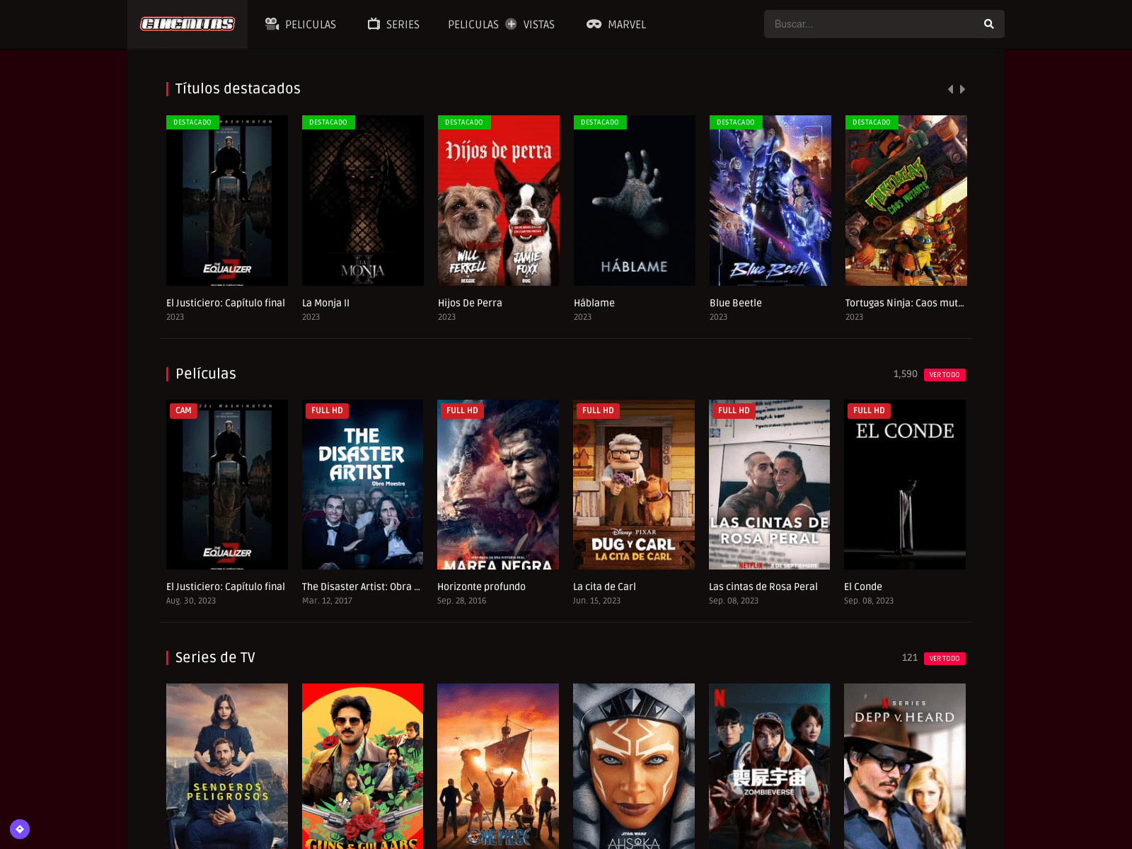Click the 121 series count
The height and width of the screenshot is (849, 1132).
(x=910, y=658)
